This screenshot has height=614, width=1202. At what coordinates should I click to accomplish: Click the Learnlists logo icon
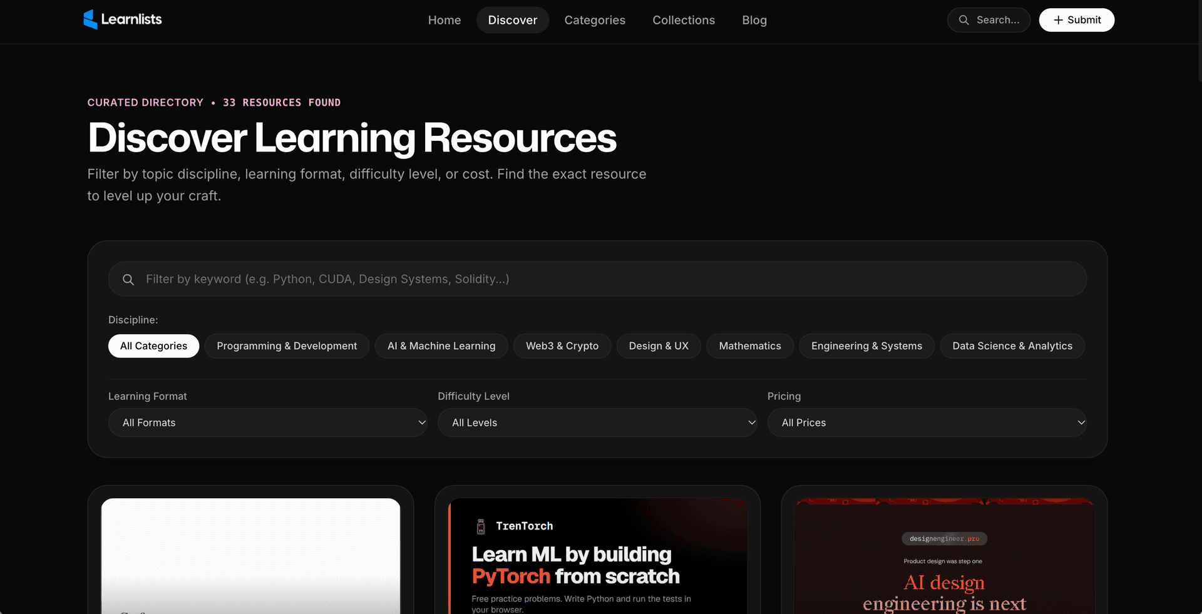click(x=91, y=19)
